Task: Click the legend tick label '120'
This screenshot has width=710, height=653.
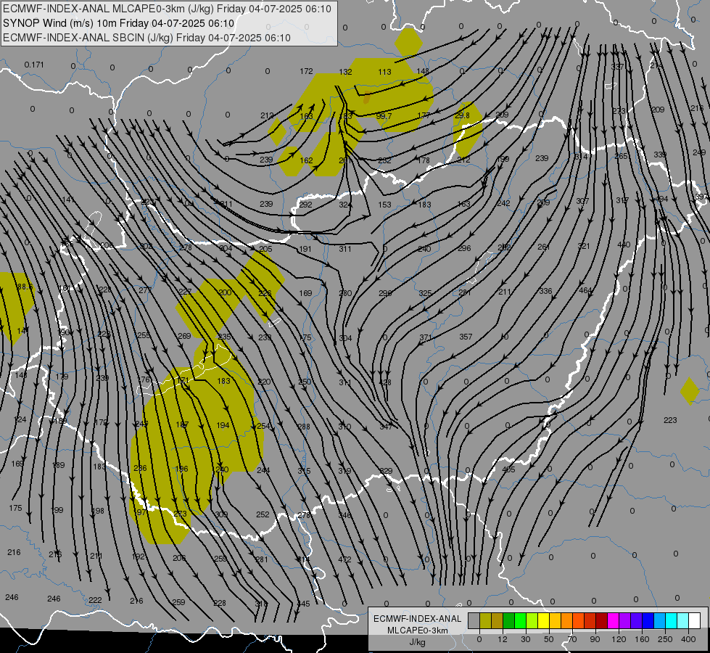Action: (619, 639)
